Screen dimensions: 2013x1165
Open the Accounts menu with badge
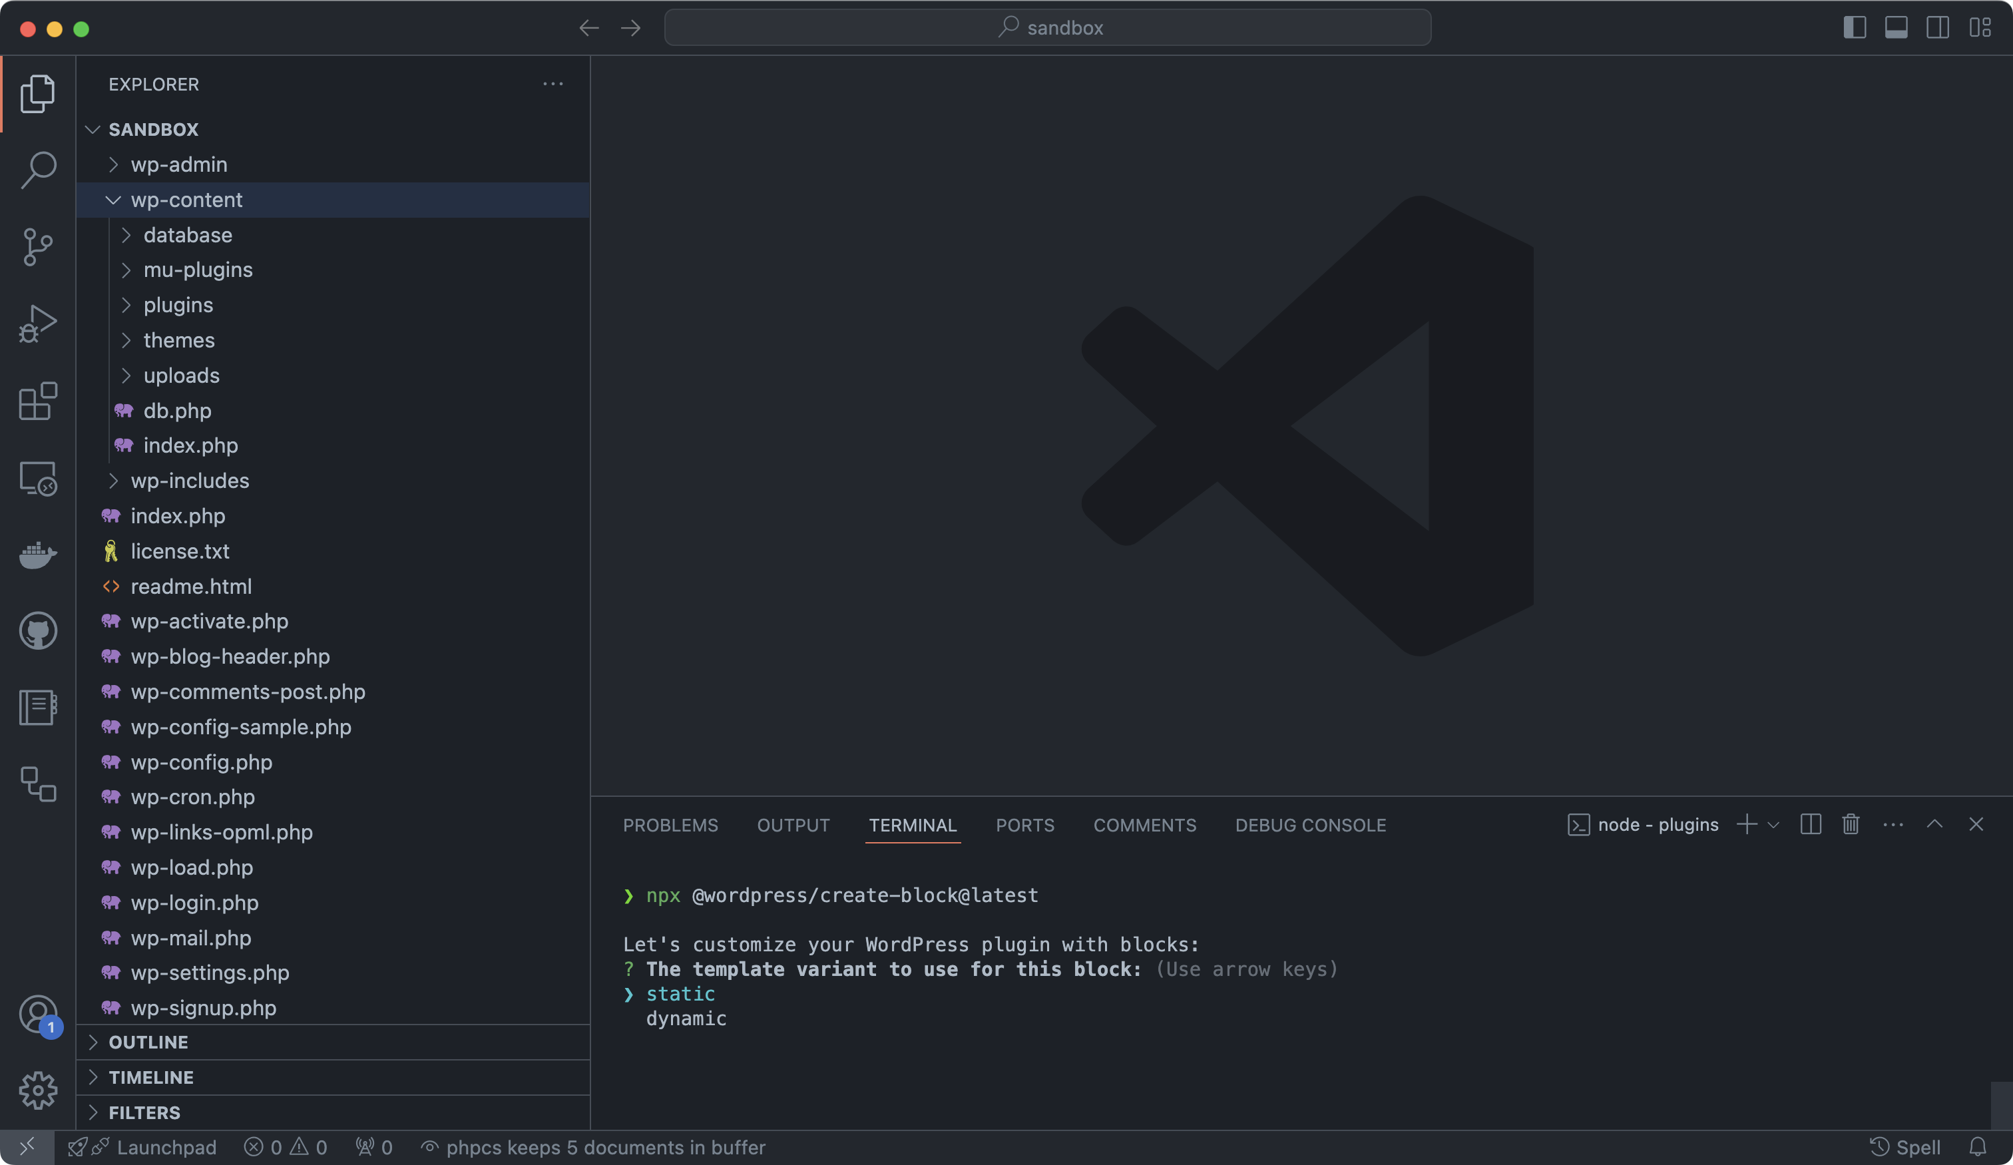point(37,1015)
